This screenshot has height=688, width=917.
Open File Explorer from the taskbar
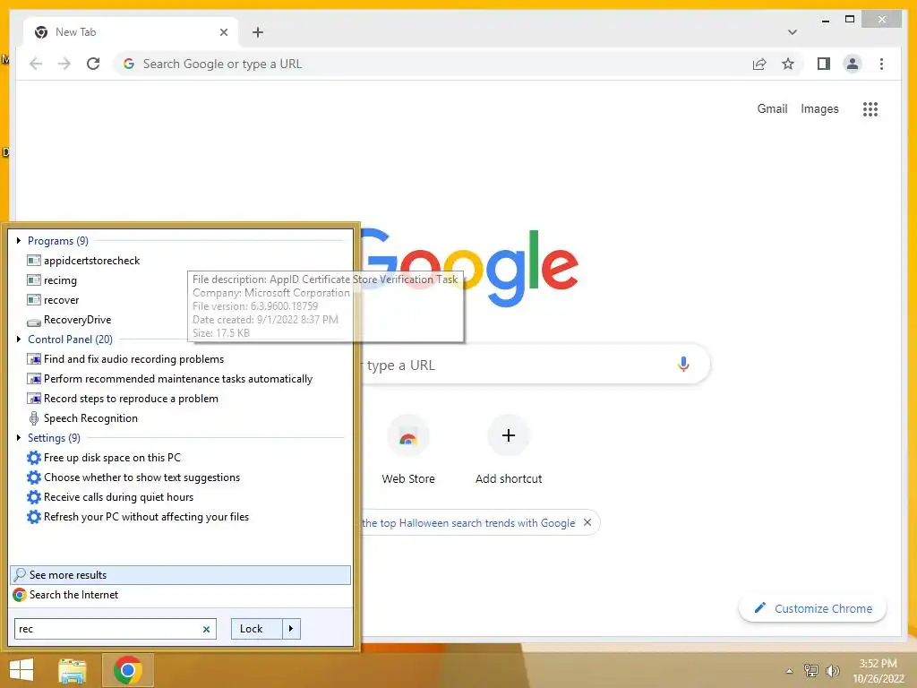click(73, 670)
